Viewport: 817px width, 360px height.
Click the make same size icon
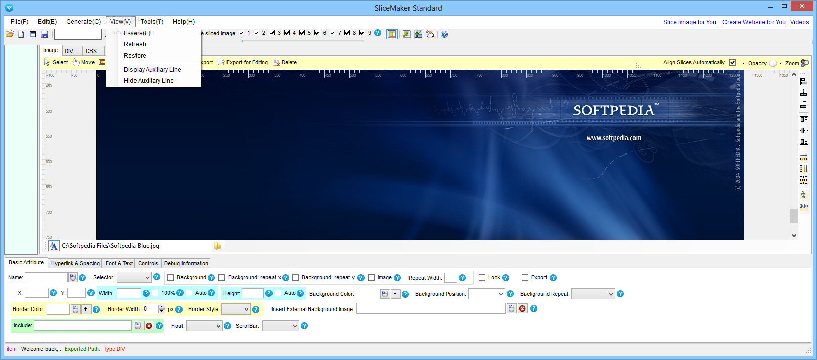point(804,180)
